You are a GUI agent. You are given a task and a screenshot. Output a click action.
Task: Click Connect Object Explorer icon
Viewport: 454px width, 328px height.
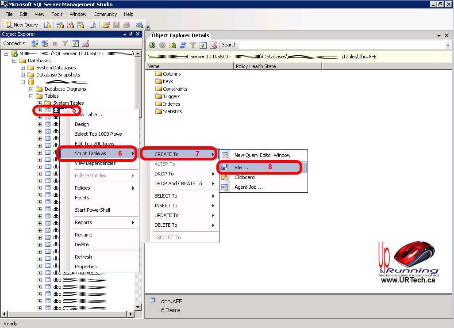click(x=35, y=43)
